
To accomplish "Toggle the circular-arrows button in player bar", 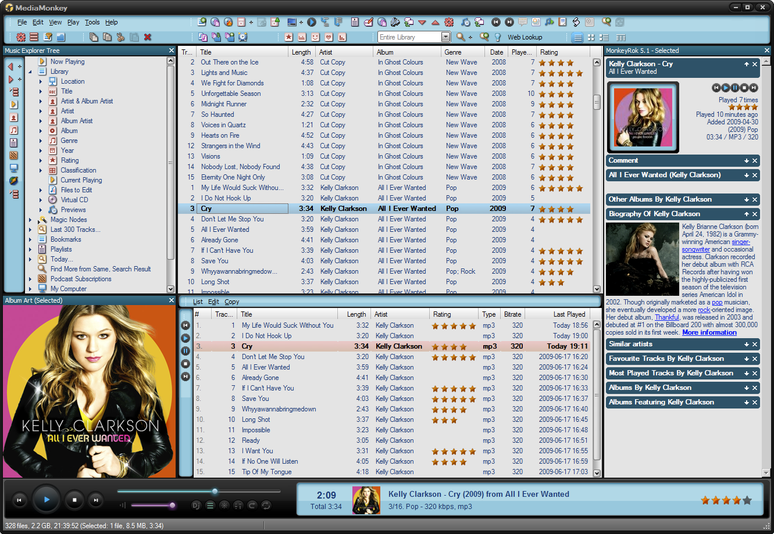I will click(266, 506).
